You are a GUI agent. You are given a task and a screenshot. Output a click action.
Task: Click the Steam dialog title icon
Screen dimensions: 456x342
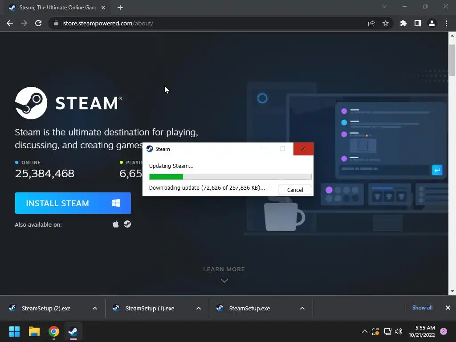150,149
